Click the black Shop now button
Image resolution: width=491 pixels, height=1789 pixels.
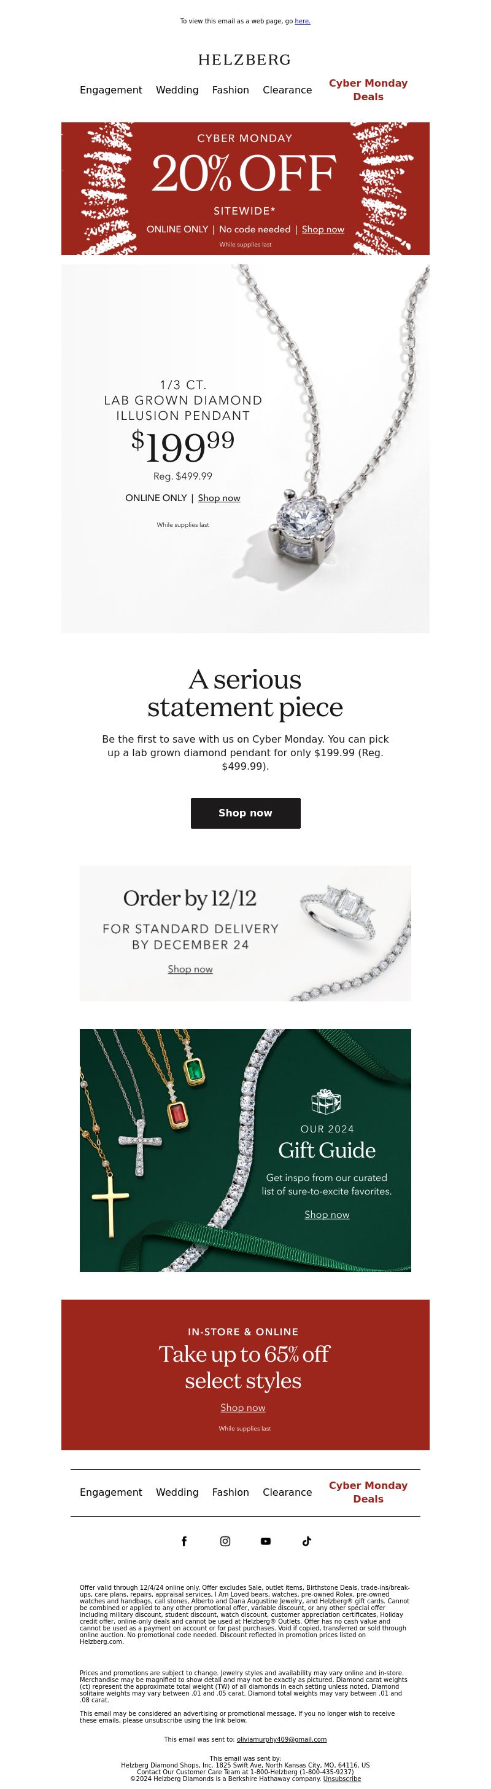(245, 813)
